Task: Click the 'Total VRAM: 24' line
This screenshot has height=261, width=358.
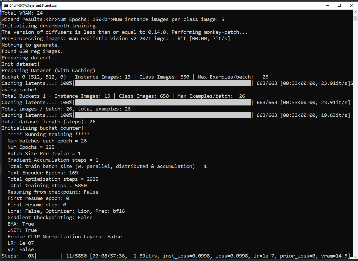Action: [x=22, y=13]
